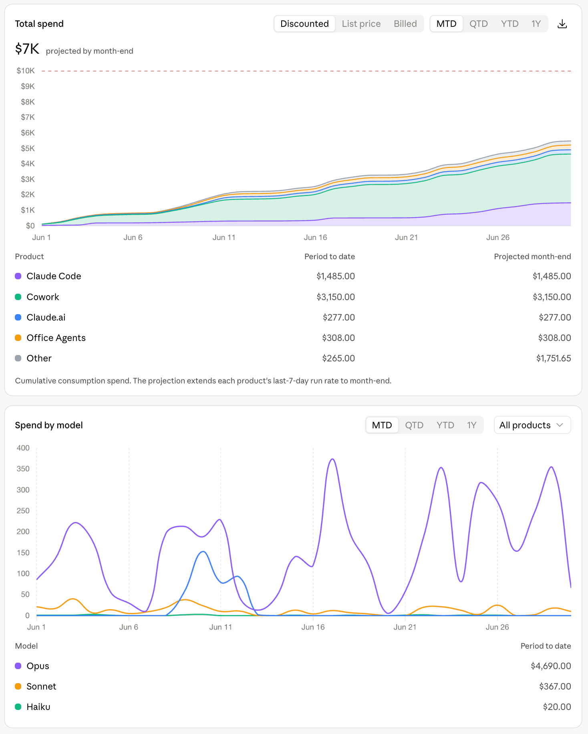Screen dimensions: 588x734
Task: Click the Other product label
Action: click(x=39, y=358)
